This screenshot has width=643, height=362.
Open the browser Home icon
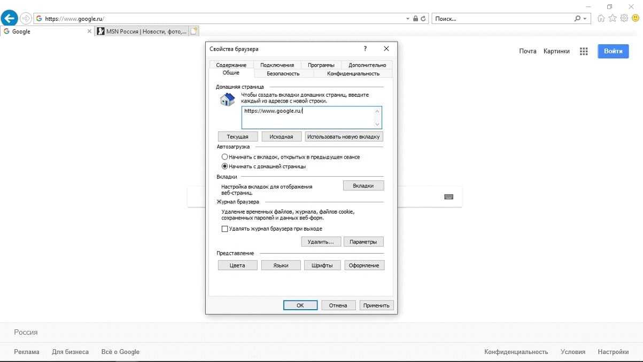[x=601, y=18]
